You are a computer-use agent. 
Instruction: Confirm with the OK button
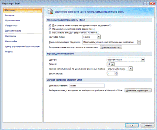(132, 126)
